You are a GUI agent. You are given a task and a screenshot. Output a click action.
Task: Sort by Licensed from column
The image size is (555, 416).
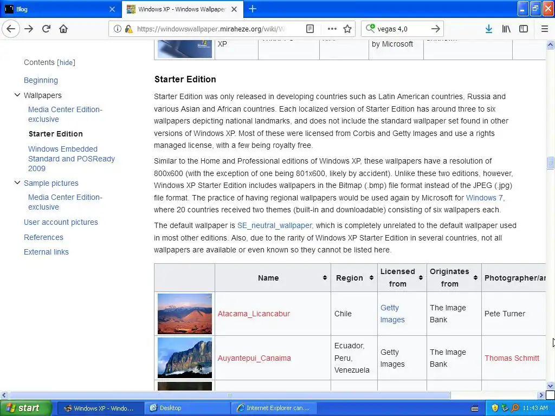coord(421,278)
